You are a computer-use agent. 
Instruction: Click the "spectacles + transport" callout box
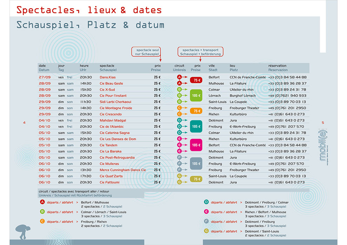200,52
